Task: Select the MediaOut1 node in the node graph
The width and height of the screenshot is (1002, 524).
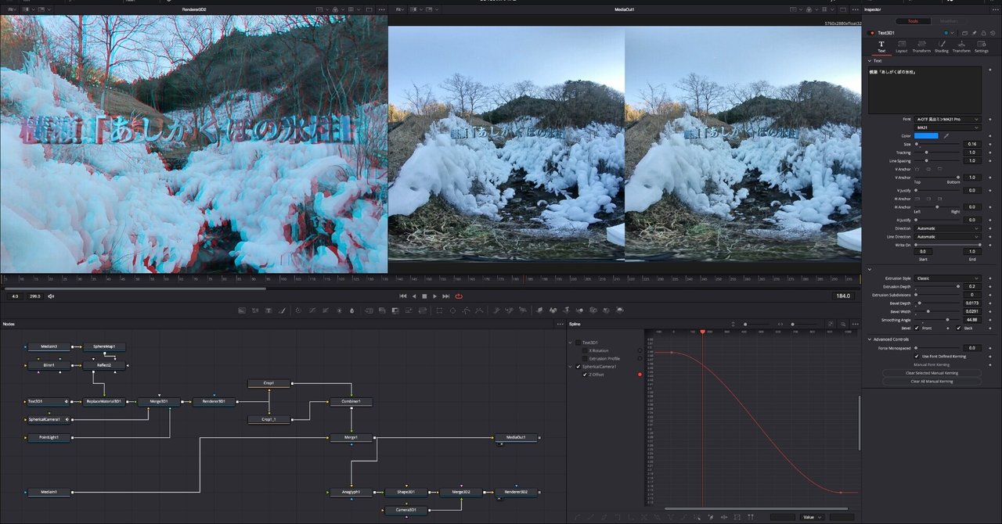Action: tap(516, 437)
